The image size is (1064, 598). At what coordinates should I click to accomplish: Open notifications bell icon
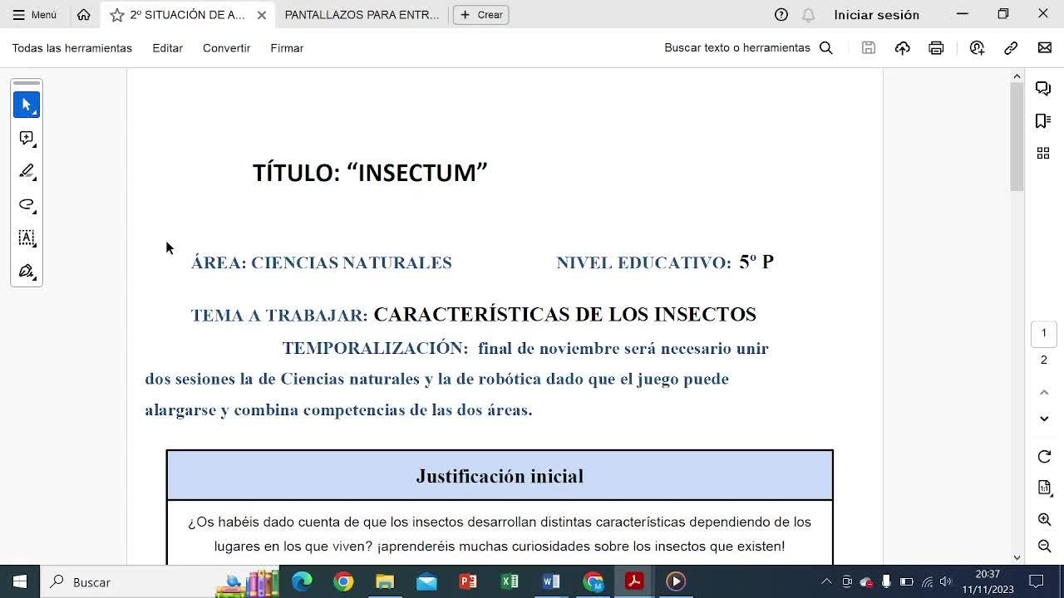click(x=808, y=14)
